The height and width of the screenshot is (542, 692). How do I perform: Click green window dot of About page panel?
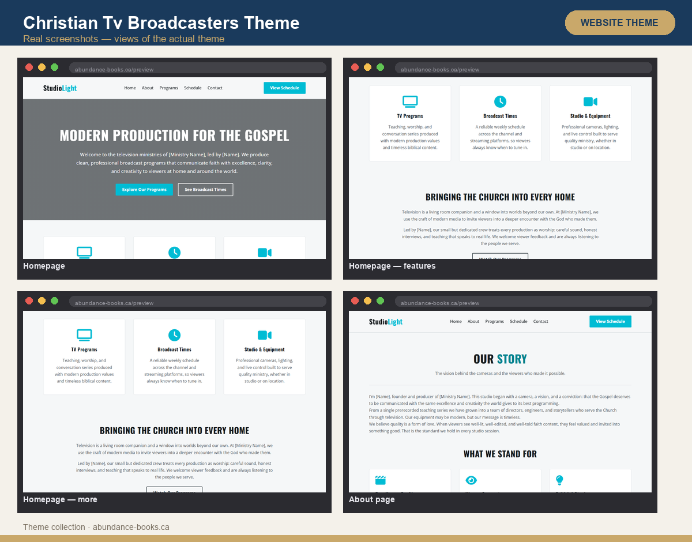click(380, 300)
